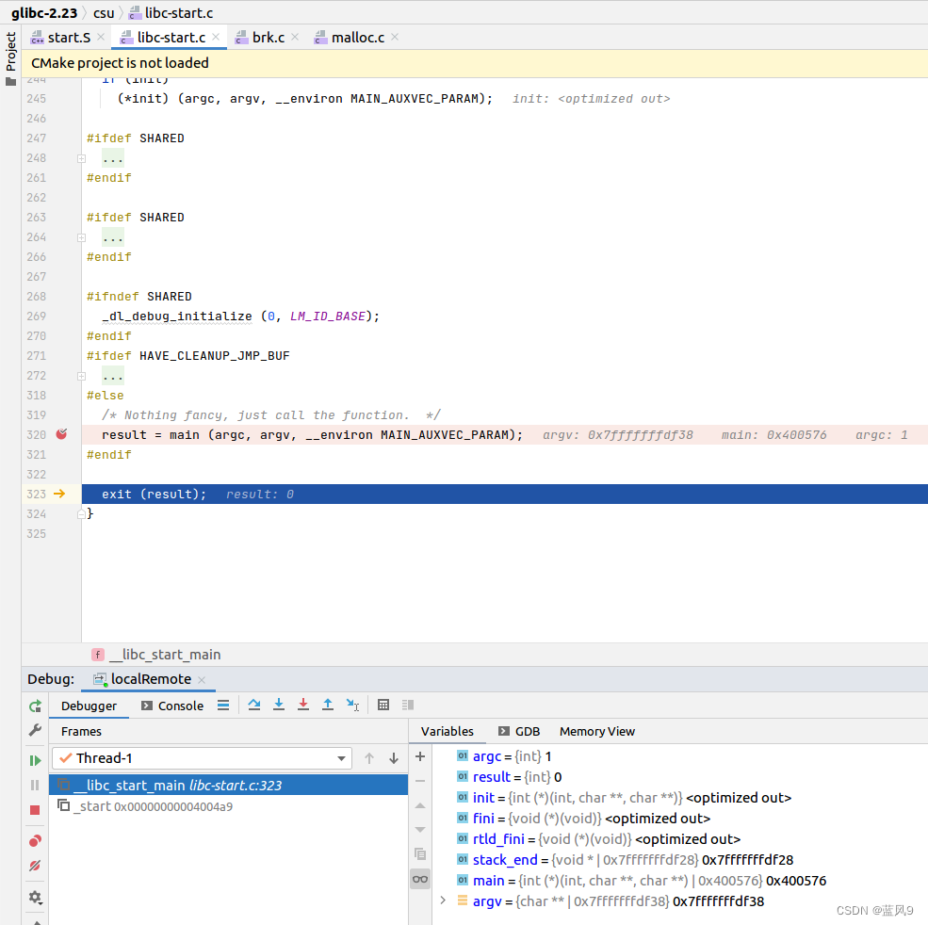Viewport: 928px width, 925px height.
Task: Close the malloc.c tab
Action: 395,37
